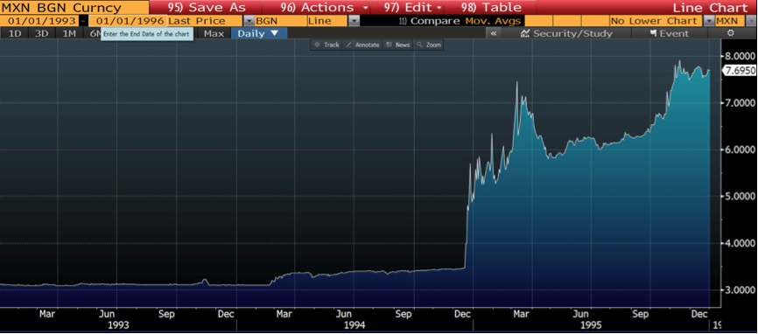
Task: Click the 95) Save As button
Action: 207,7
